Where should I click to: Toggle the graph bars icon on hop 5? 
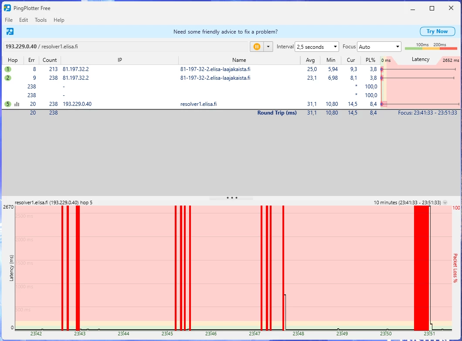[x=17, y=104]
